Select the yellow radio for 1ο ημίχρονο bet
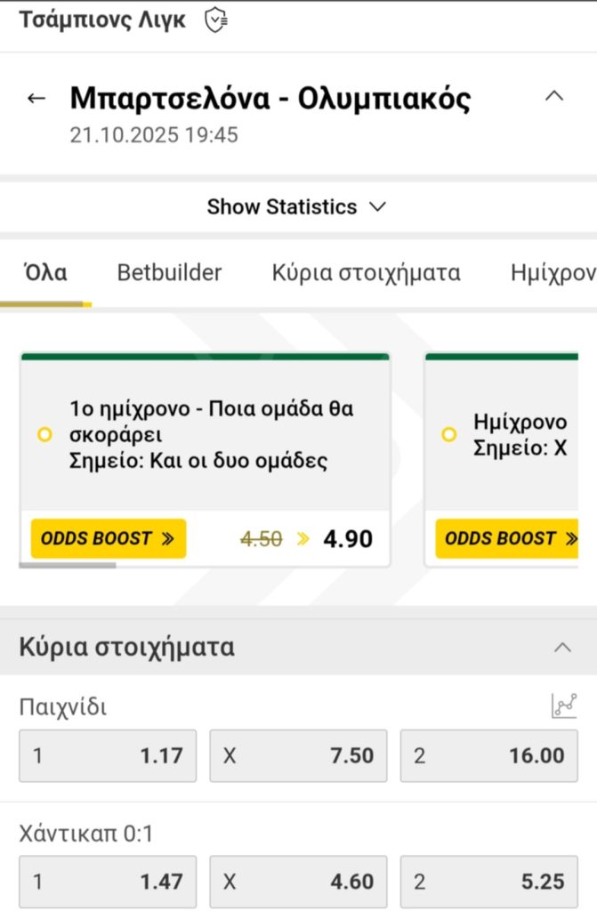Viewport: 597px width, 911px height. coord(44,435)
